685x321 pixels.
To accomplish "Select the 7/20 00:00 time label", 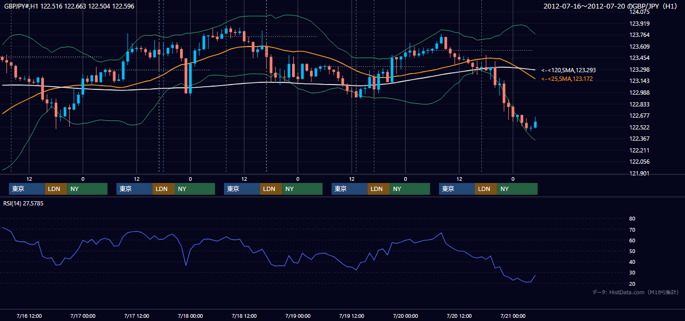I will [405, 316].
